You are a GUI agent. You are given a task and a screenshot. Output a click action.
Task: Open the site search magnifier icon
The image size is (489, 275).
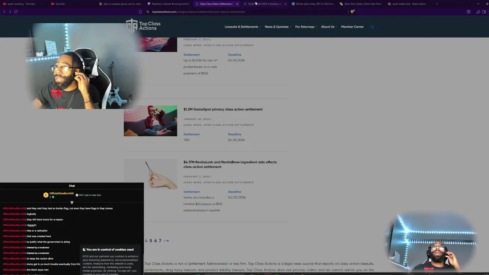click(372, 27)
